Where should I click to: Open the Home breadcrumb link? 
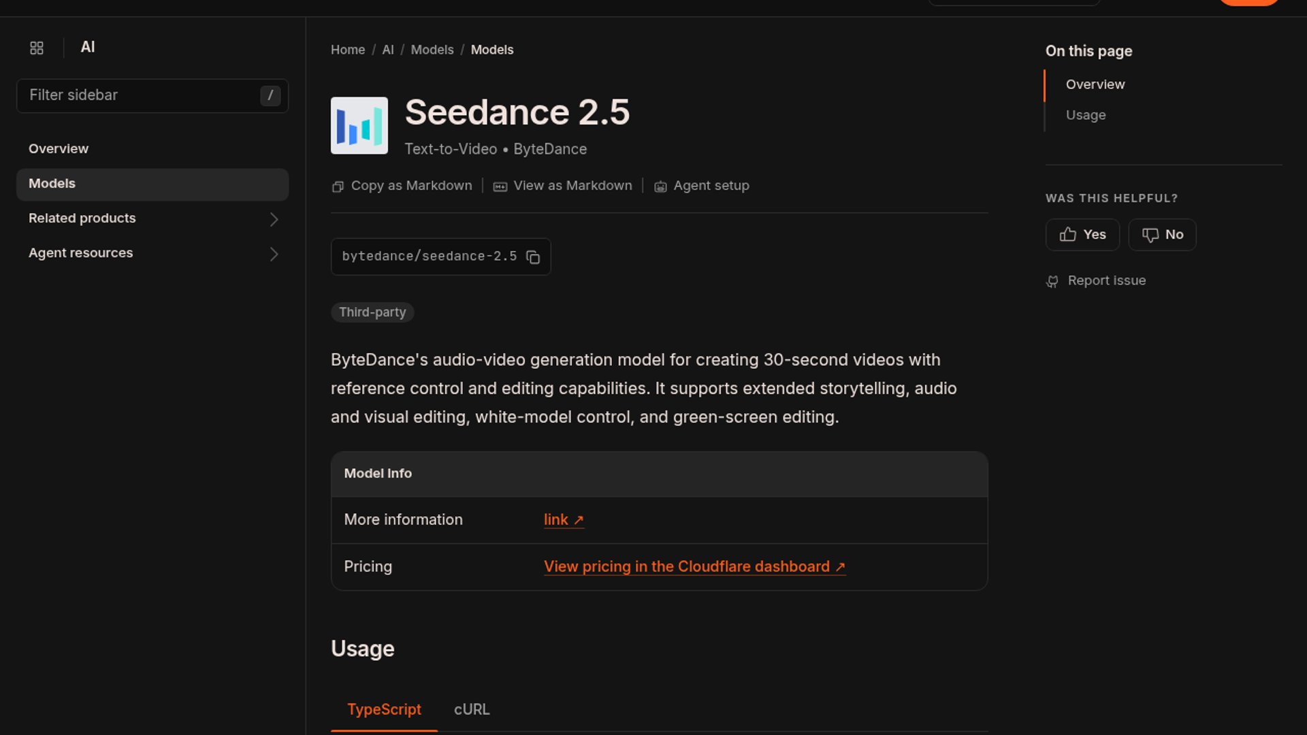coord(348,50)
